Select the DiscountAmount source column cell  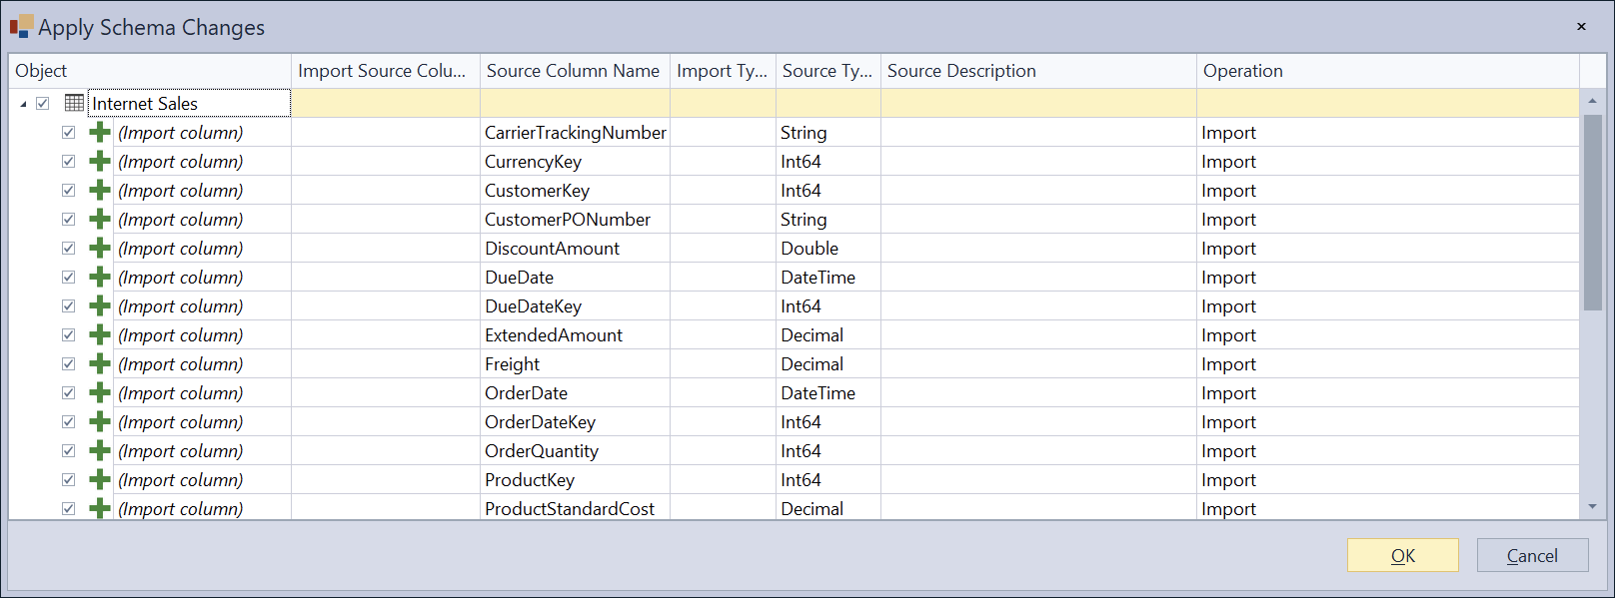575,248
